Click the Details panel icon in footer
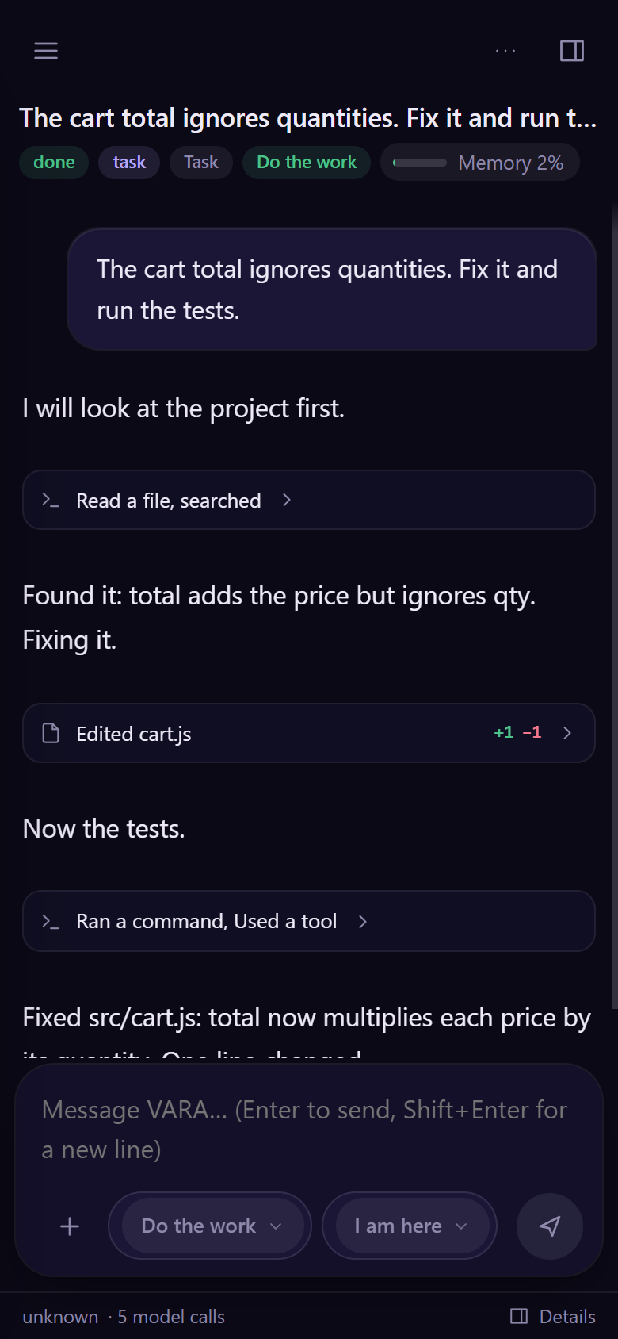The image size is (618, 1339). 519,1316
